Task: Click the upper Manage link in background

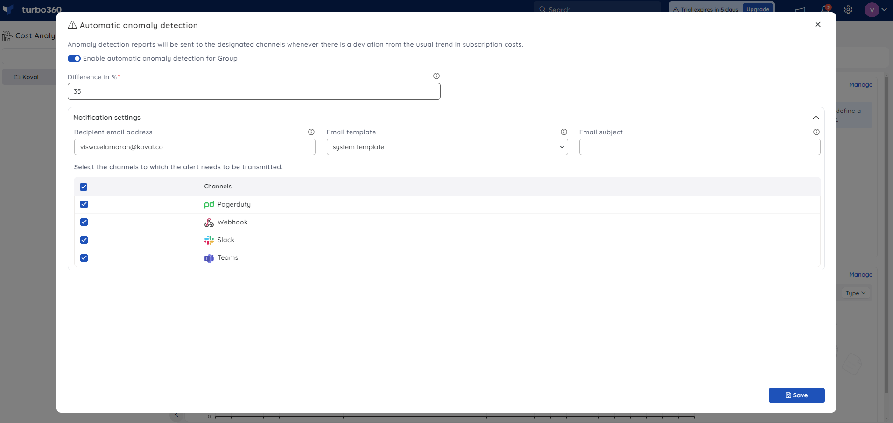Action: coord(860,85)
